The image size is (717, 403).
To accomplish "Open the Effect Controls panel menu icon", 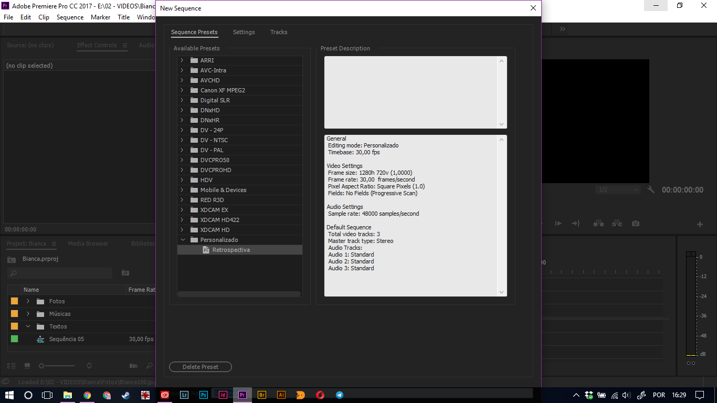I will (x=125, y=46).
